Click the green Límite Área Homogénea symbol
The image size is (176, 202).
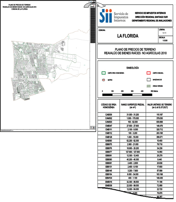[103, 73]
